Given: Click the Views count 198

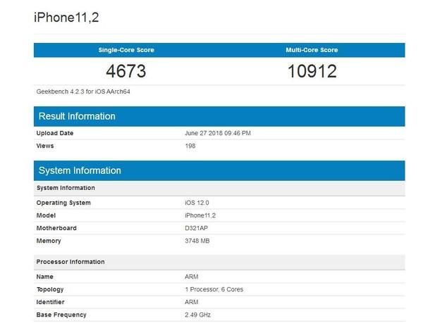Looking at the screenshot, I should pyautogui.click(x=190, y=146).
